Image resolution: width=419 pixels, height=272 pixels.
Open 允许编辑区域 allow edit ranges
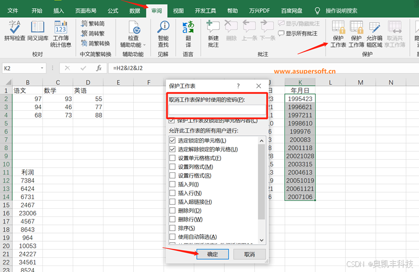pyautogui.click(x=374, y=34)
